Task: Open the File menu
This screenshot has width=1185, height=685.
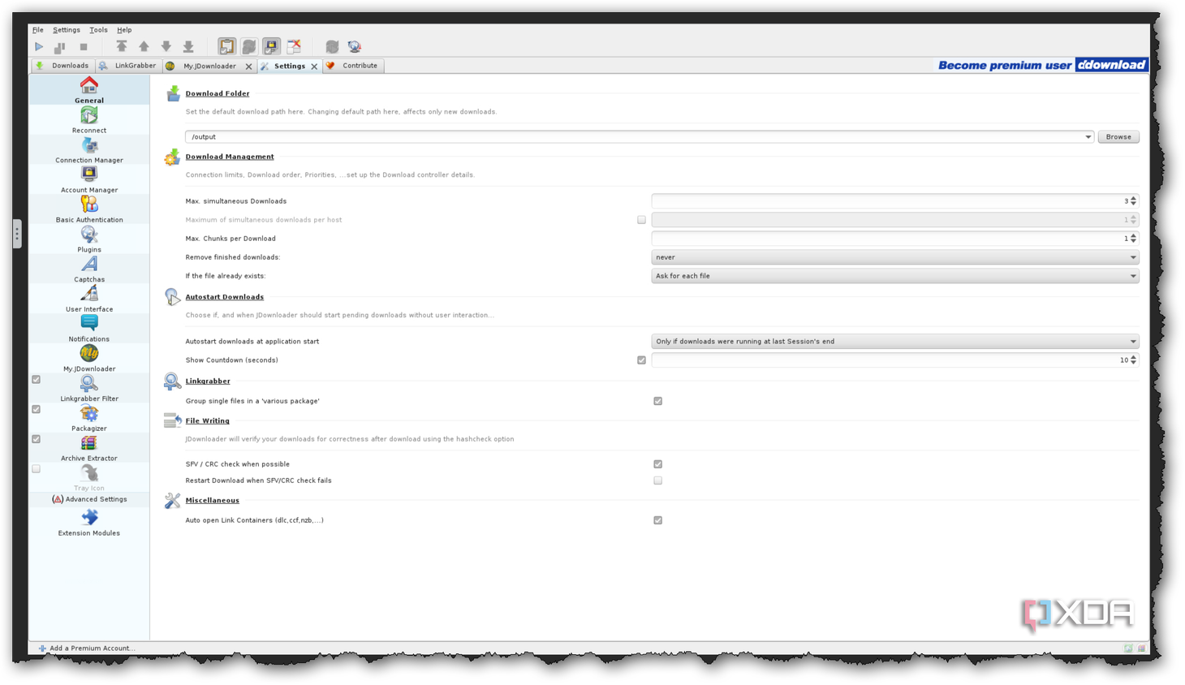Action: [38, 30]
